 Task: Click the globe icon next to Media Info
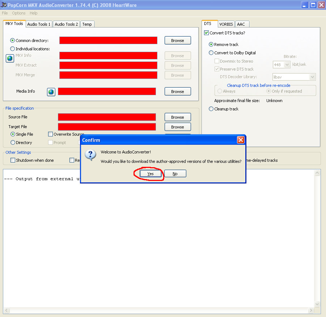coord(51,92)
